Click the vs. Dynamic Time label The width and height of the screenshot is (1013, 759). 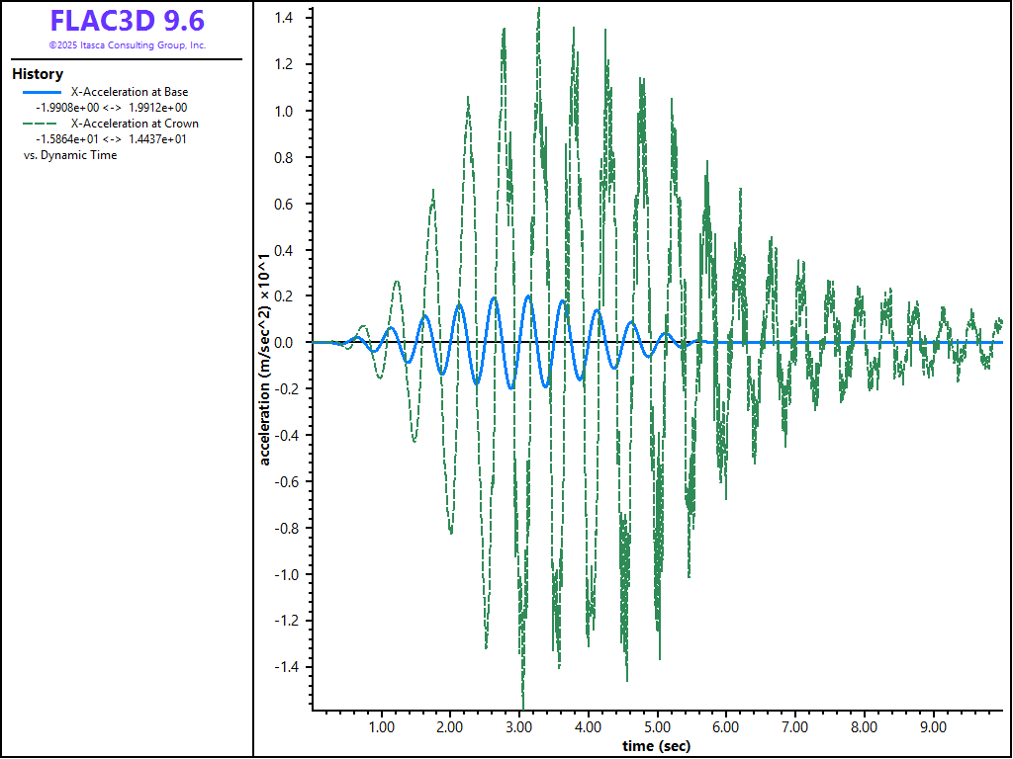pos(69,155)
